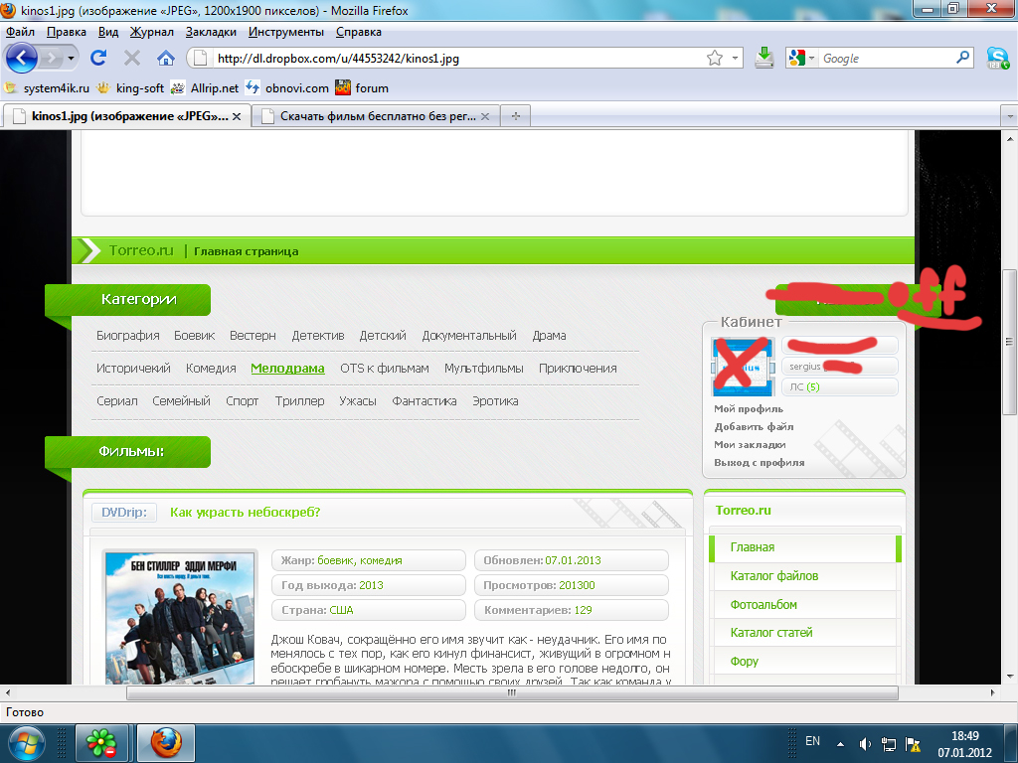Open the system4ik.ru bookmark
Image resolution: width=1018 pixels, height=763 pixels.
pyautogui.click(x=47, y=87)
